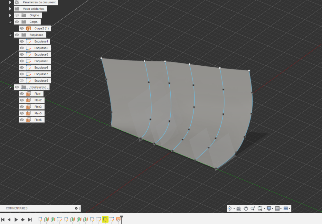Click the Paramètres du document gear icon
This screenshot has width=322, height=224.
[17, 2]
